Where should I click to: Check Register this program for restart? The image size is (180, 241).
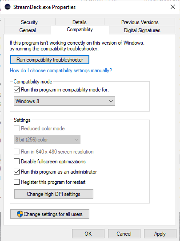point(16,182)
